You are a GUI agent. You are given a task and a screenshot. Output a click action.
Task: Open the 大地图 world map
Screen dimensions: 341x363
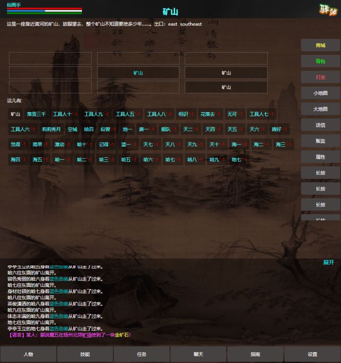pyautogui.click(x=321, y=109)
